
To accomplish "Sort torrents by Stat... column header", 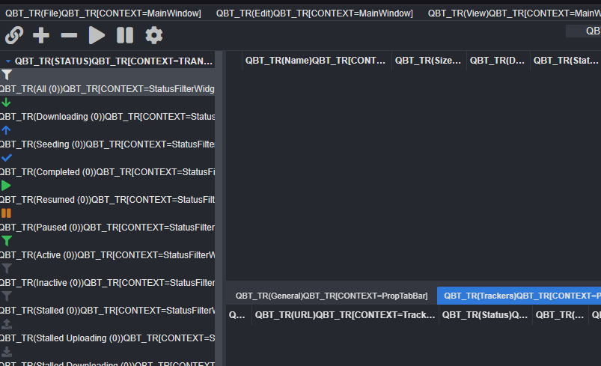I will point(566,61).
